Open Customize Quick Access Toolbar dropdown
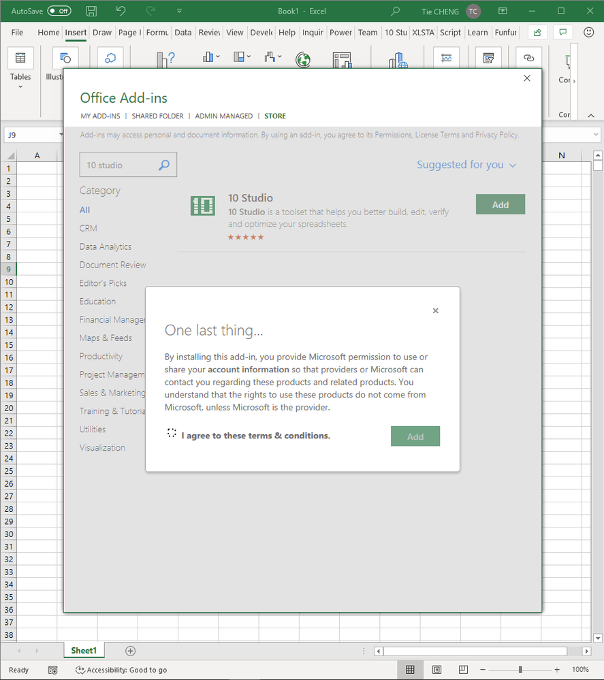 pyautogui.click(x=179, y=11)
